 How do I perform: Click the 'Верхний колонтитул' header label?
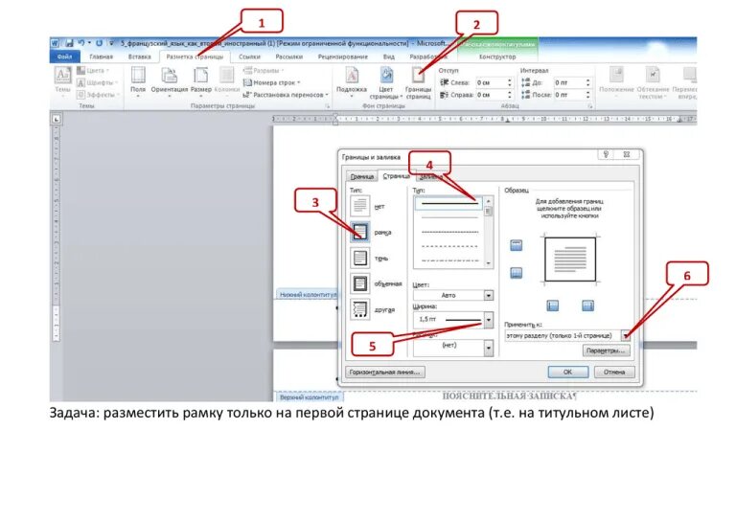point(309,397)
